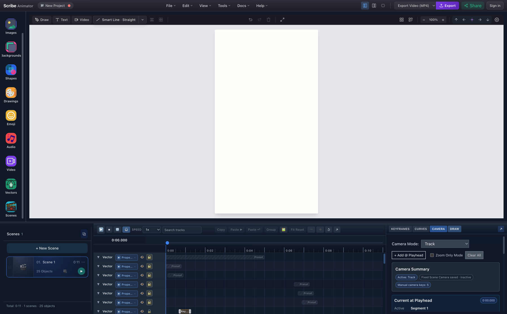The image size is (507, 314).
Task: Toggle visibility of first Vector track
Action: coord(142,257)
